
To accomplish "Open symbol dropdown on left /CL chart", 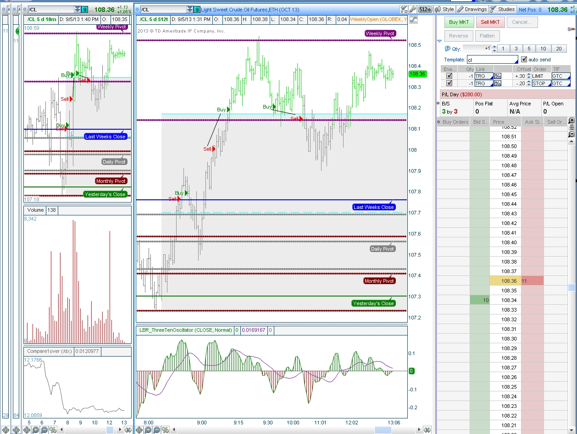I will (x=78, y=9).
